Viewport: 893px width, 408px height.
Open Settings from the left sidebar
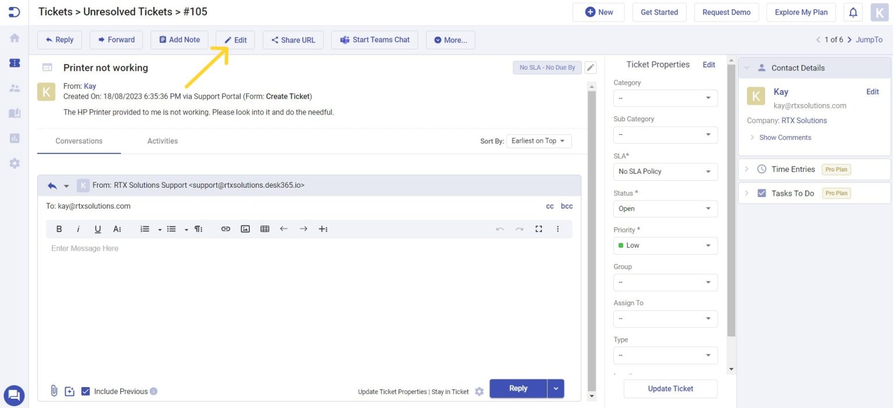coord(15,163)
